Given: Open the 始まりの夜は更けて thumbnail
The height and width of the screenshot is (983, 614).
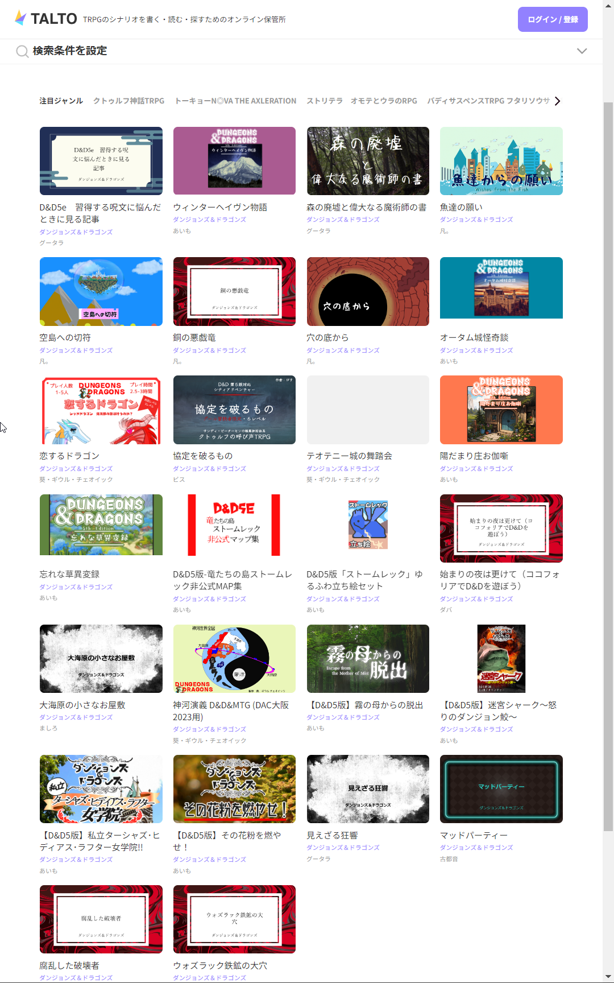Looking at the screenshot, I should click(501, 528).
